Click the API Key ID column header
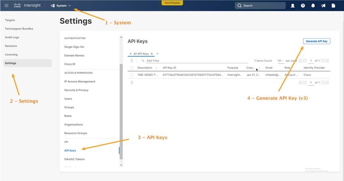344x181 pixels. pos(169,68)
